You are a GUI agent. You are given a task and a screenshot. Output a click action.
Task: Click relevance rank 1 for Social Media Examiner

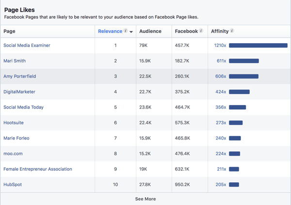(x=115, y=46)
